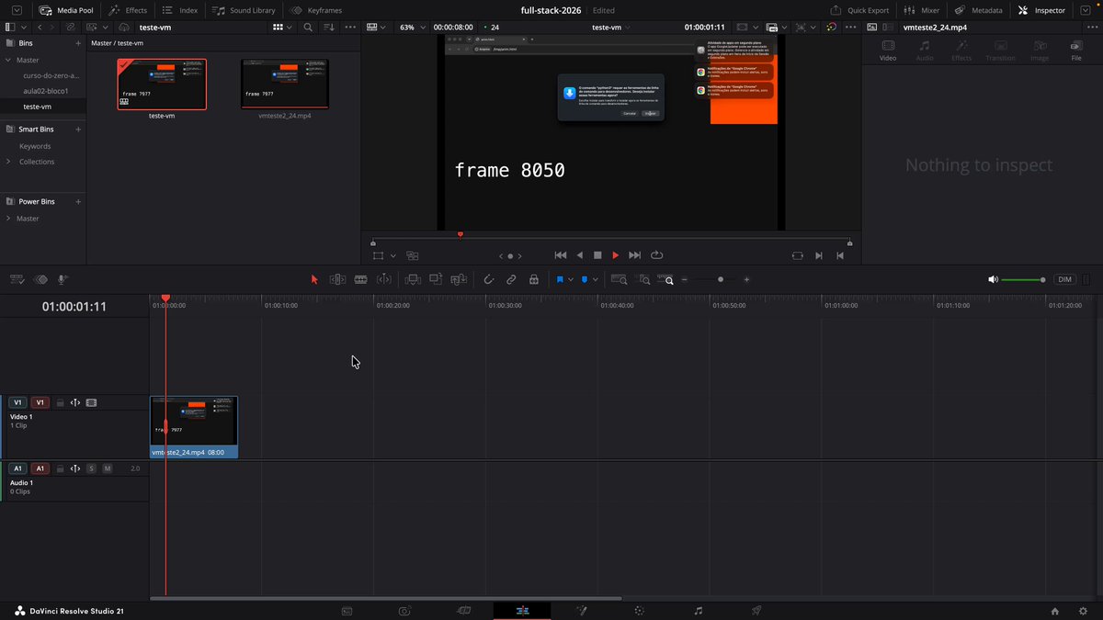Toggle Position Lock padlock in toolbar
Viewport: 1103px width, 620px height.
point(533,279)
